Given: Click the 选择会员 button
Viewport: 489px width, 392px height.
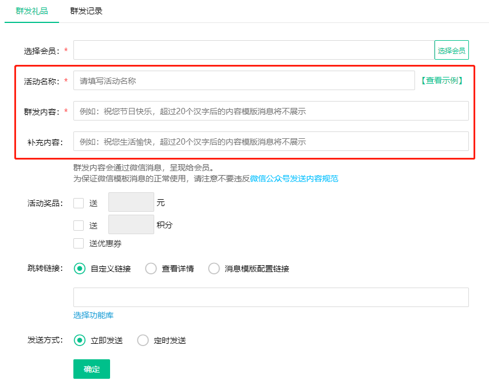Looking at the screenshot, I should click(451, 50).
